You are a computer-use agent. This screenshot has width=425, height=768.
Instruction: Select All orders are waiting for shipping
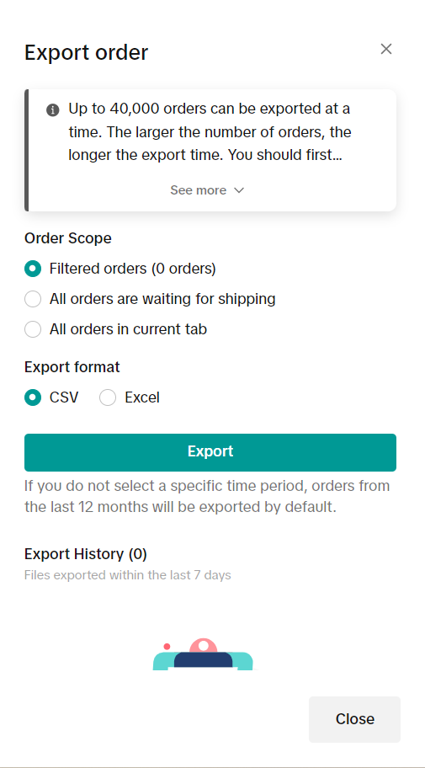point(33,299)
